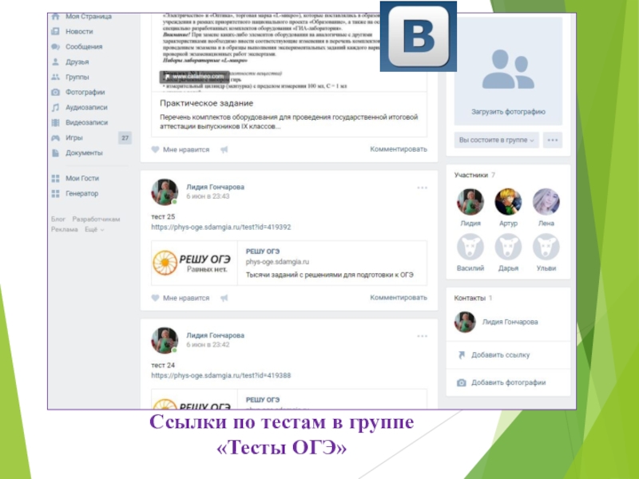Open the Сообщения chat bubble icon
The height and width of the screenshot is (479, 639).
click(x=55, y=46)
